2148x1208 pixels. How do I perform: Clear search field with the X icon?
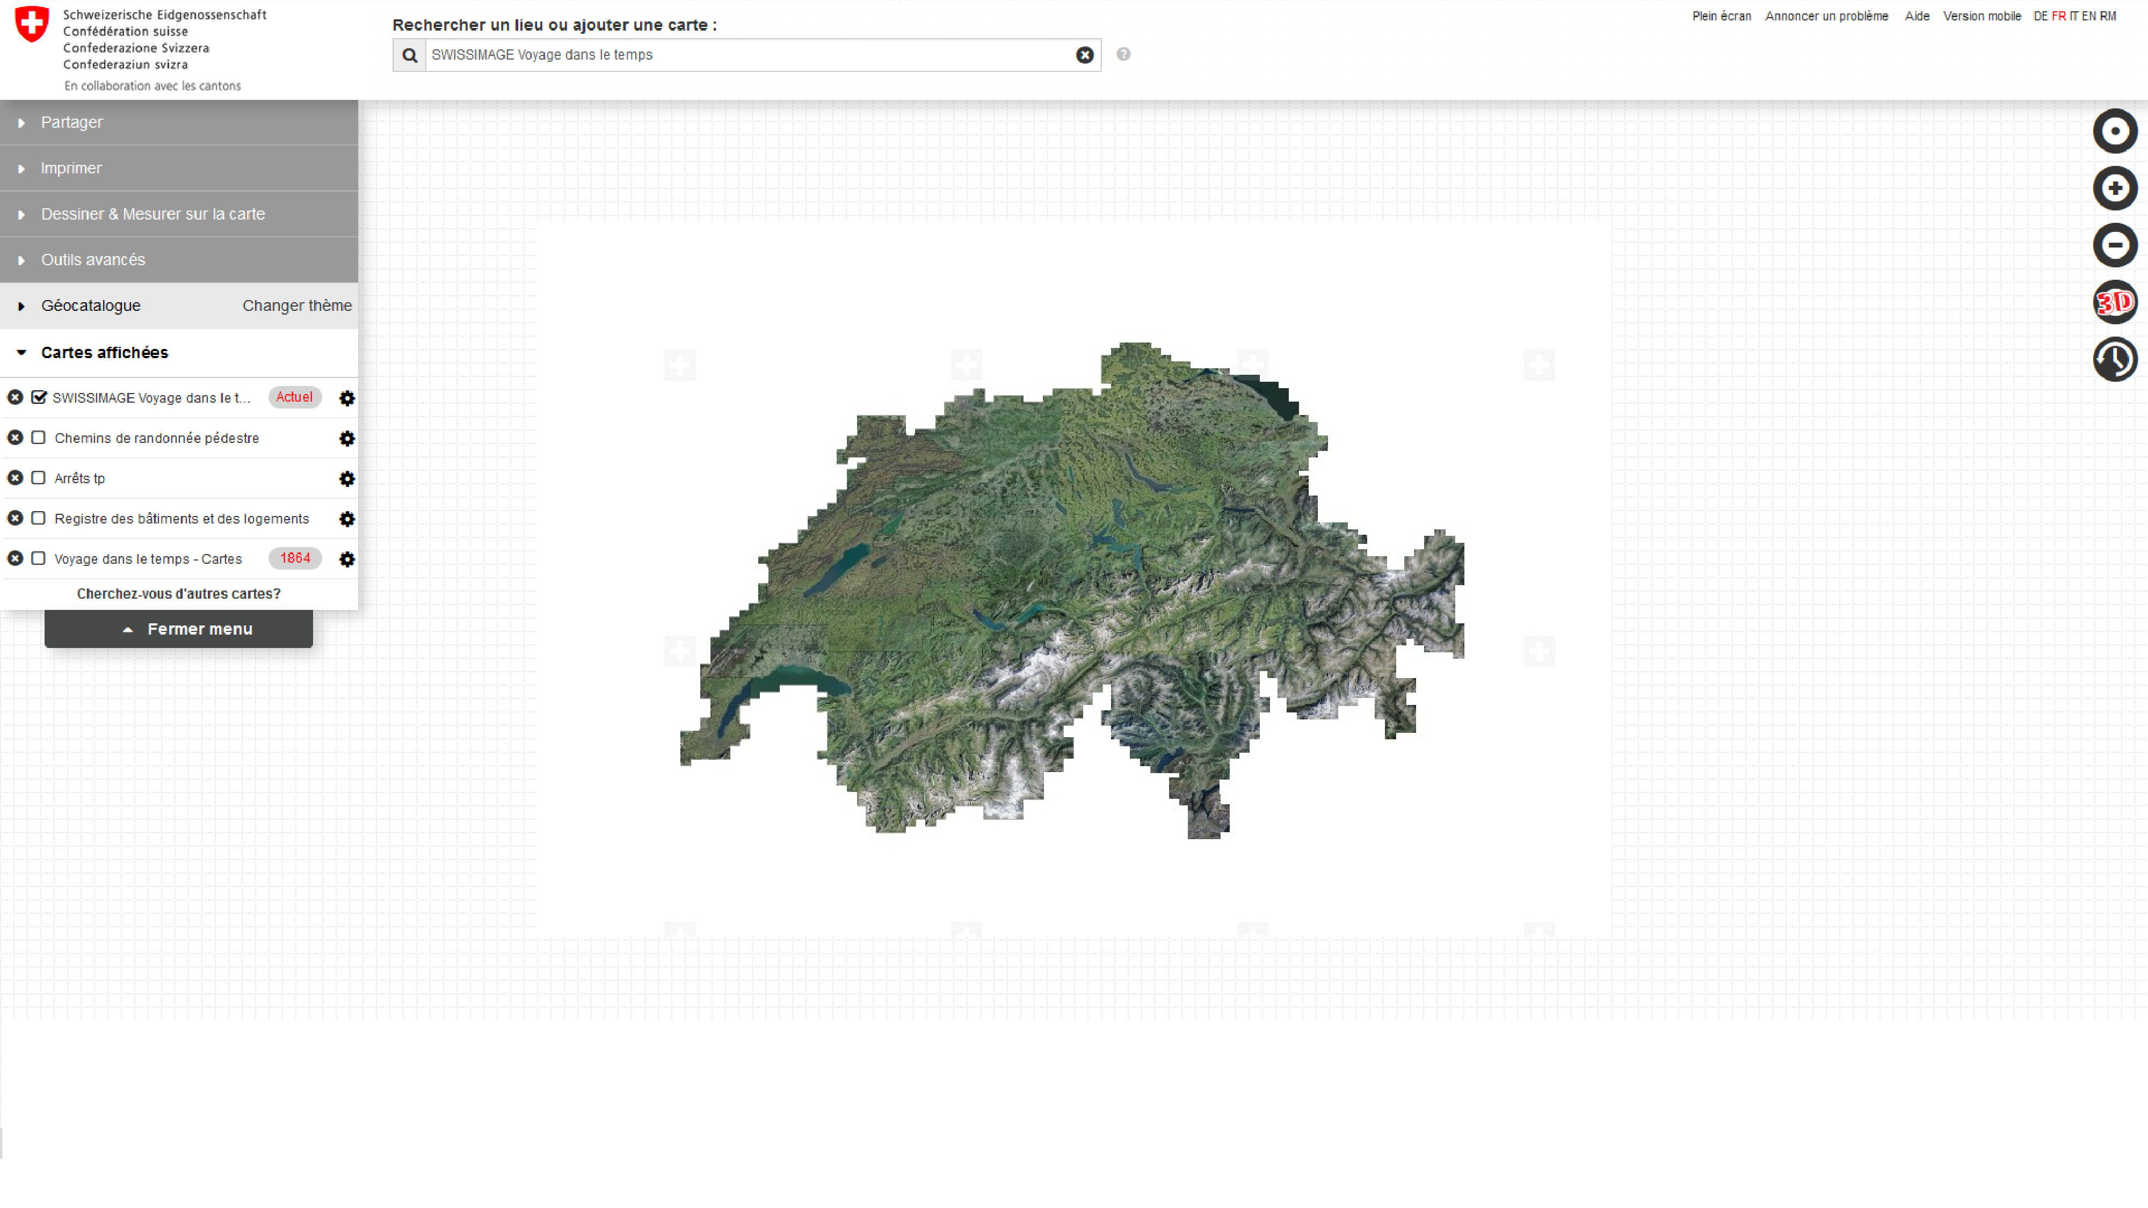point(1084,55)
